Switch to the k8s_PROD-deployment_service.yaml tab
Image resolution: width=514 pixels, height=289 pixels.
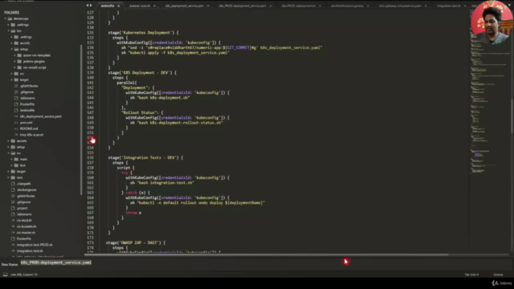(x=243, y=6)
